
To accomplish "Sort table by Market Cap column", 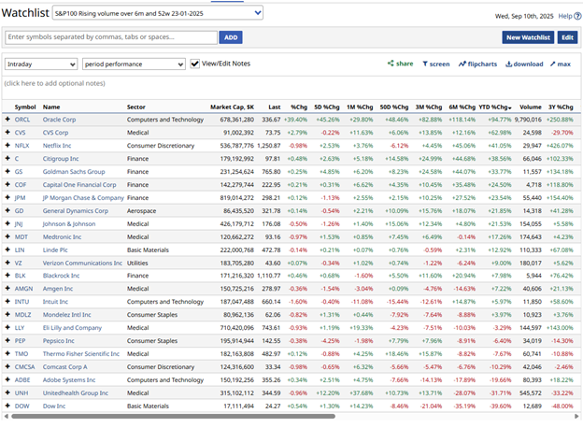I will [x=231, y=107].
